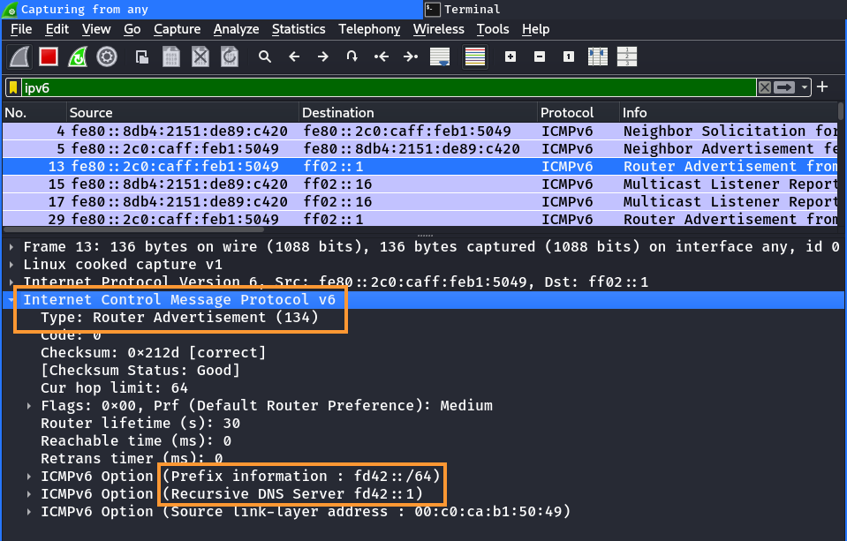The height and width of the screenshot is (541, 847).
Task: Toggle packet colorization rules icon
Action: pyautogui.click(x=475, y=57)
